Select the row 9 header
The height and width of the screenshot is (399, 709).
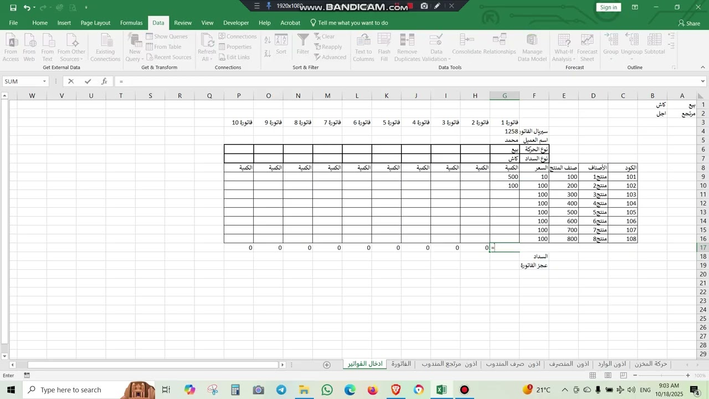pos(702,177)
